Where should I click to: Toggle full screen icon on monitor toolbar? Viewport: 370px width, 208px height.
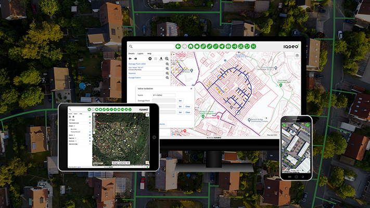coord(253,46)
